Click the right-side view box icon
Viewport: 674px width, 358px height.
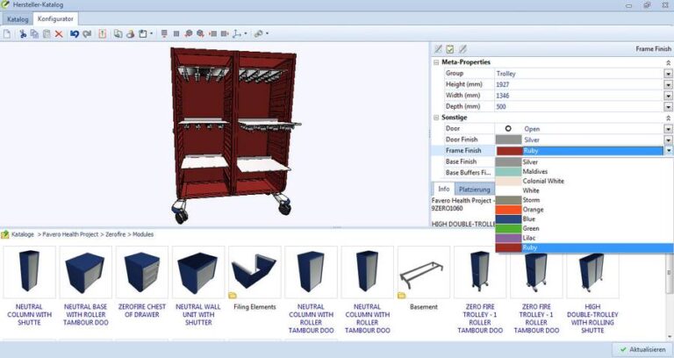tap(225, 33)
